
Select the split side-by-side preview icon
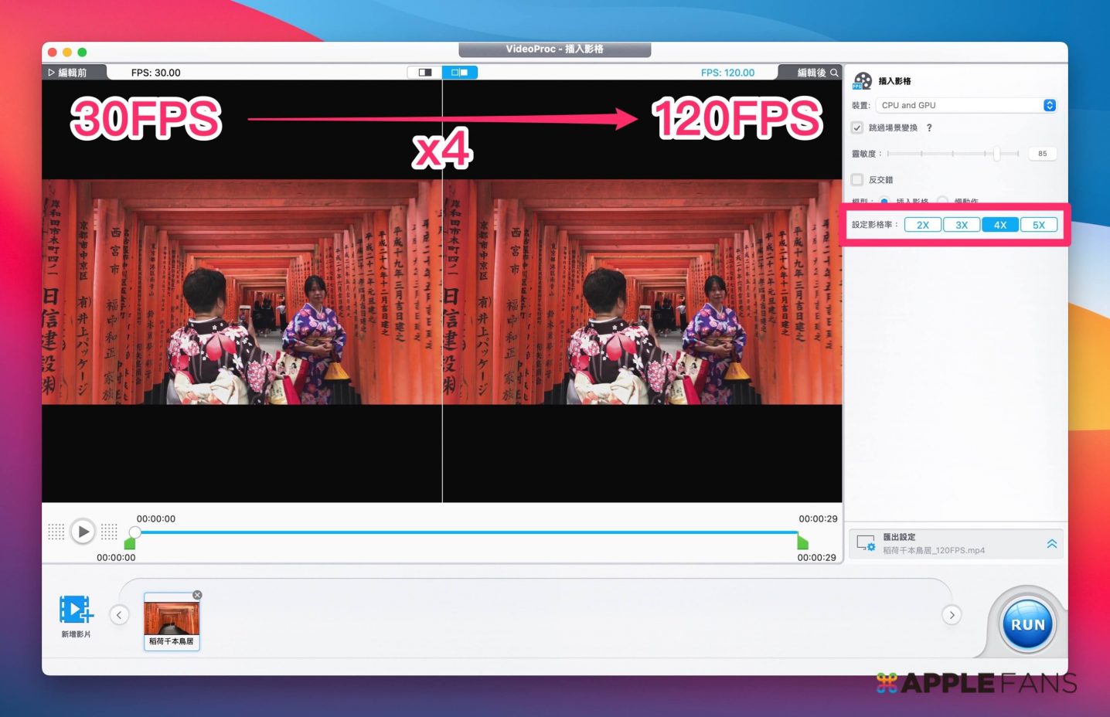pos(460,73)
